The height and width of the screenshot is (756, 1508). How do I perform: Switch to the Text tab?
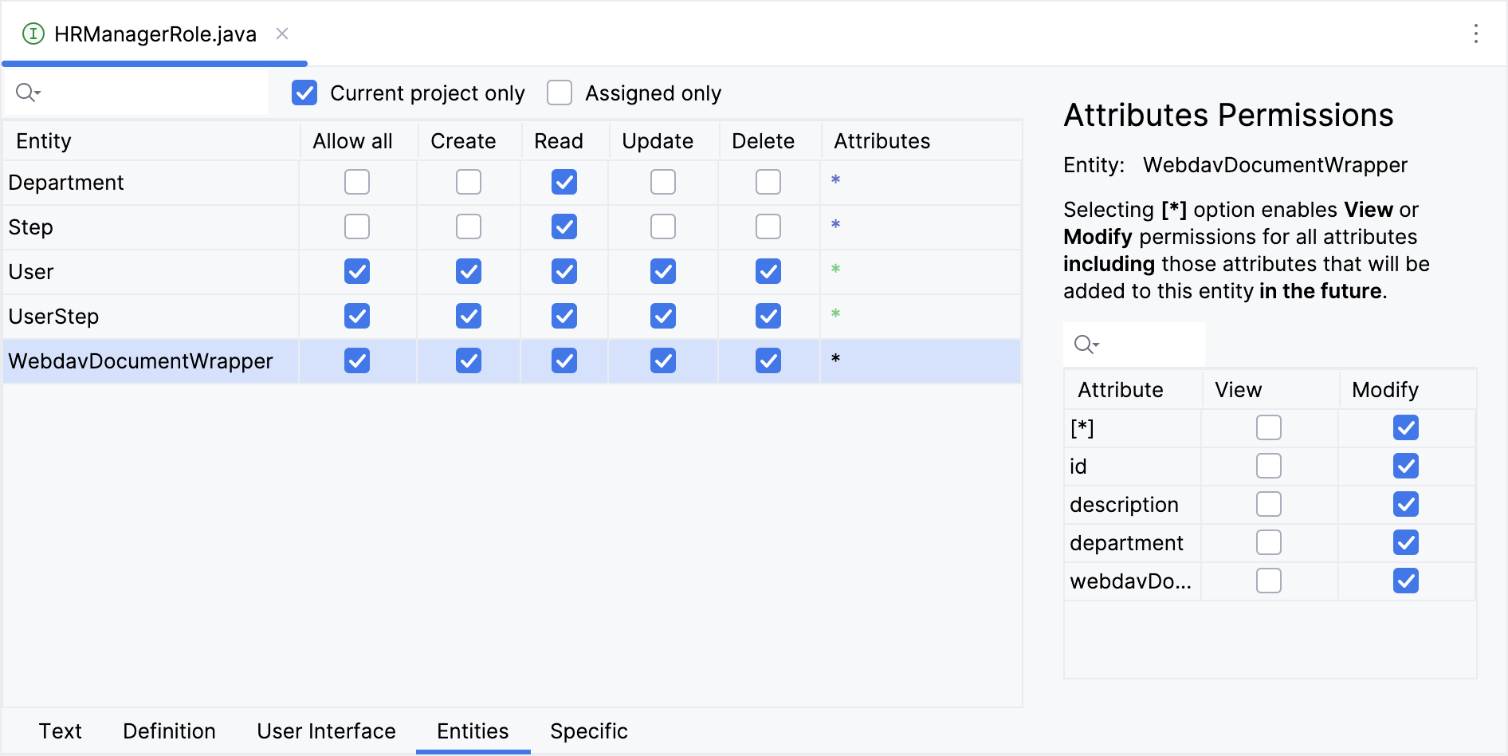pos(61,730)
